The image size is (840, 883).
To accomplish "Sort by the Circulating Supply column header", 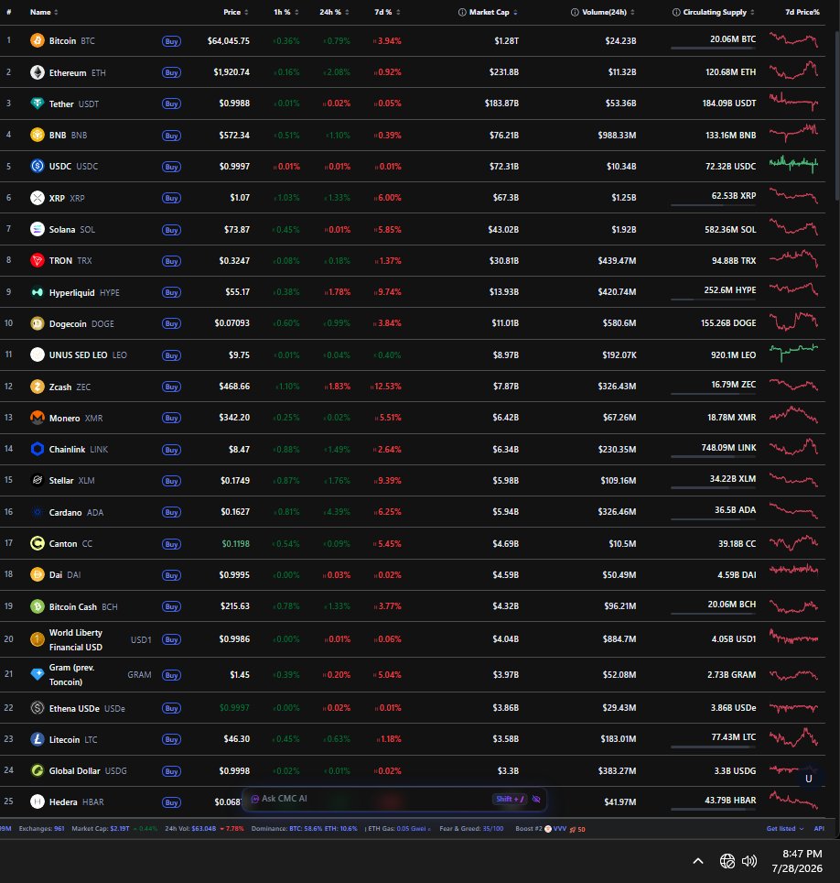I will 718,12.
